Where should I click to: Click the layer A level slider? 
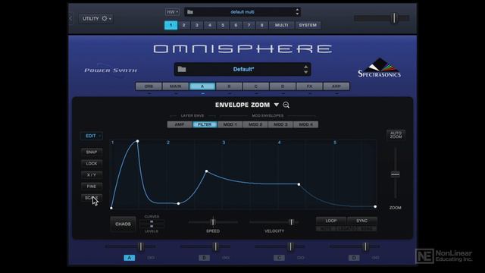[130, 246]
